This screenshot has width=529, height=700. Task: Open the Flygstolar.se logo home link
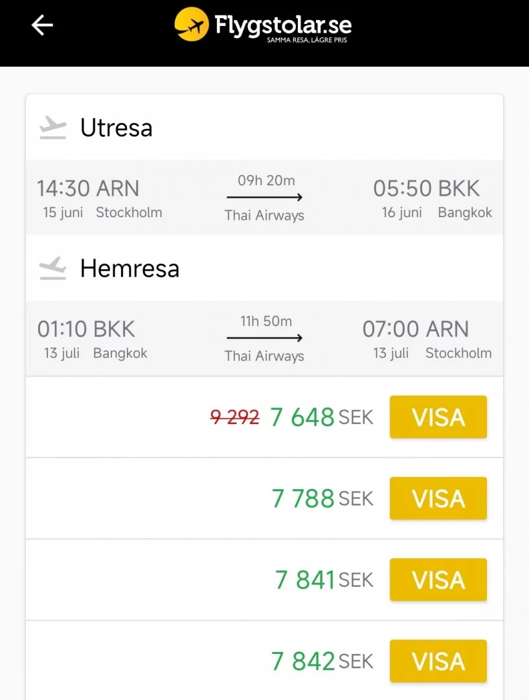pyautogui.click(x=263, y=26)
